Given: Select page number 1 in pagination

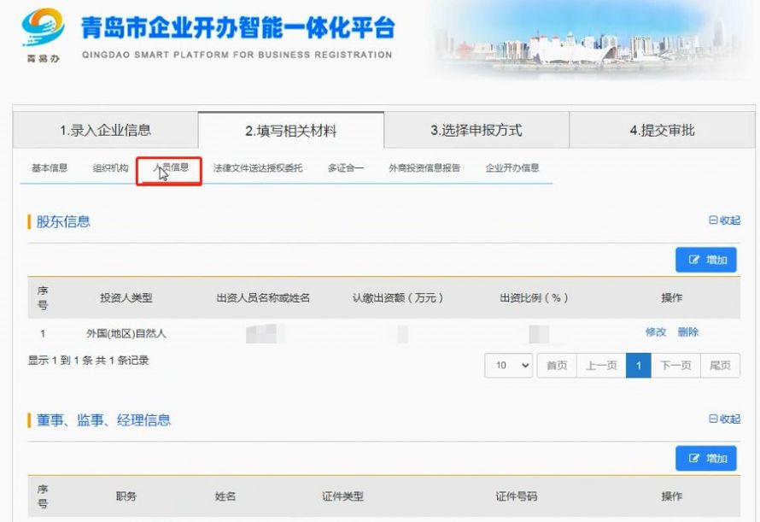Looking at the screenshot, I should point(639,366).
